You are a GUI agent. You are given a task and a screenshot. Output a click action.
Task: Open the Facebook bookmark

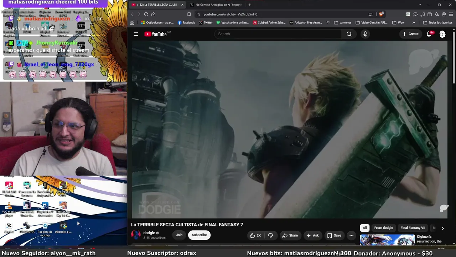coord(186,22)
